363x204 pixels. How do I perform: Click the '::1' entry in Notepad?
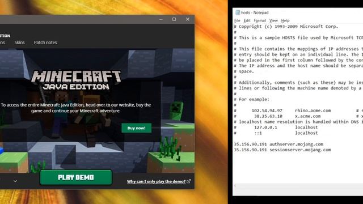point(258,133)
